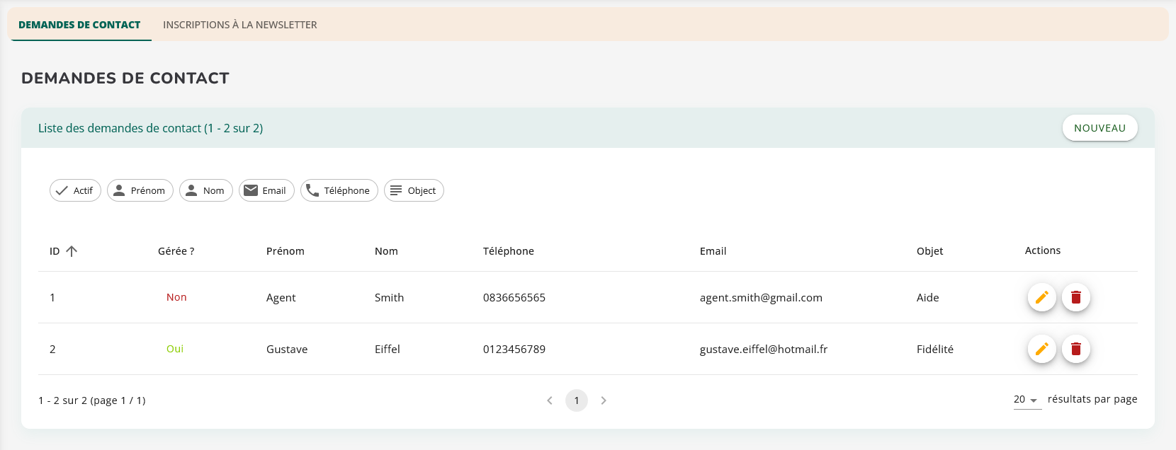Screen dimensions: 1176x450
Task: Select the Téléphone filter chip
Action: [x=339, y=190]
